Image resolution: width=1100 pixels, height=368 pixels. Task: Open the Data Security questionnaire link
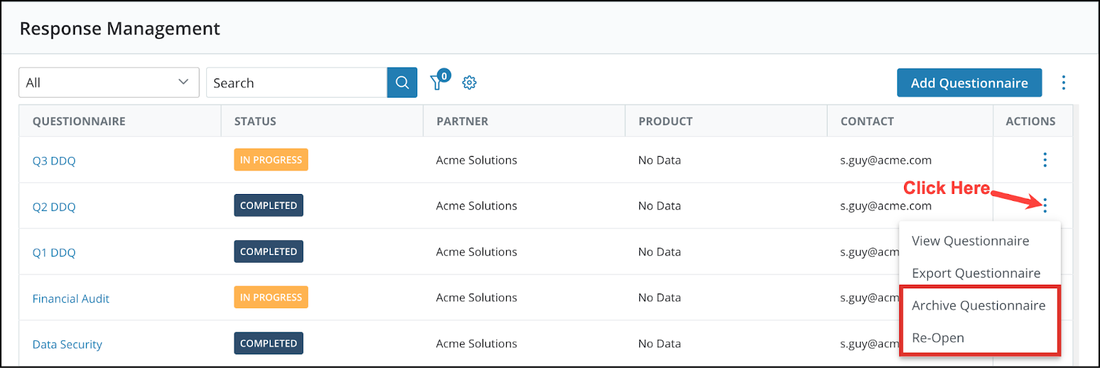point(67,344)
